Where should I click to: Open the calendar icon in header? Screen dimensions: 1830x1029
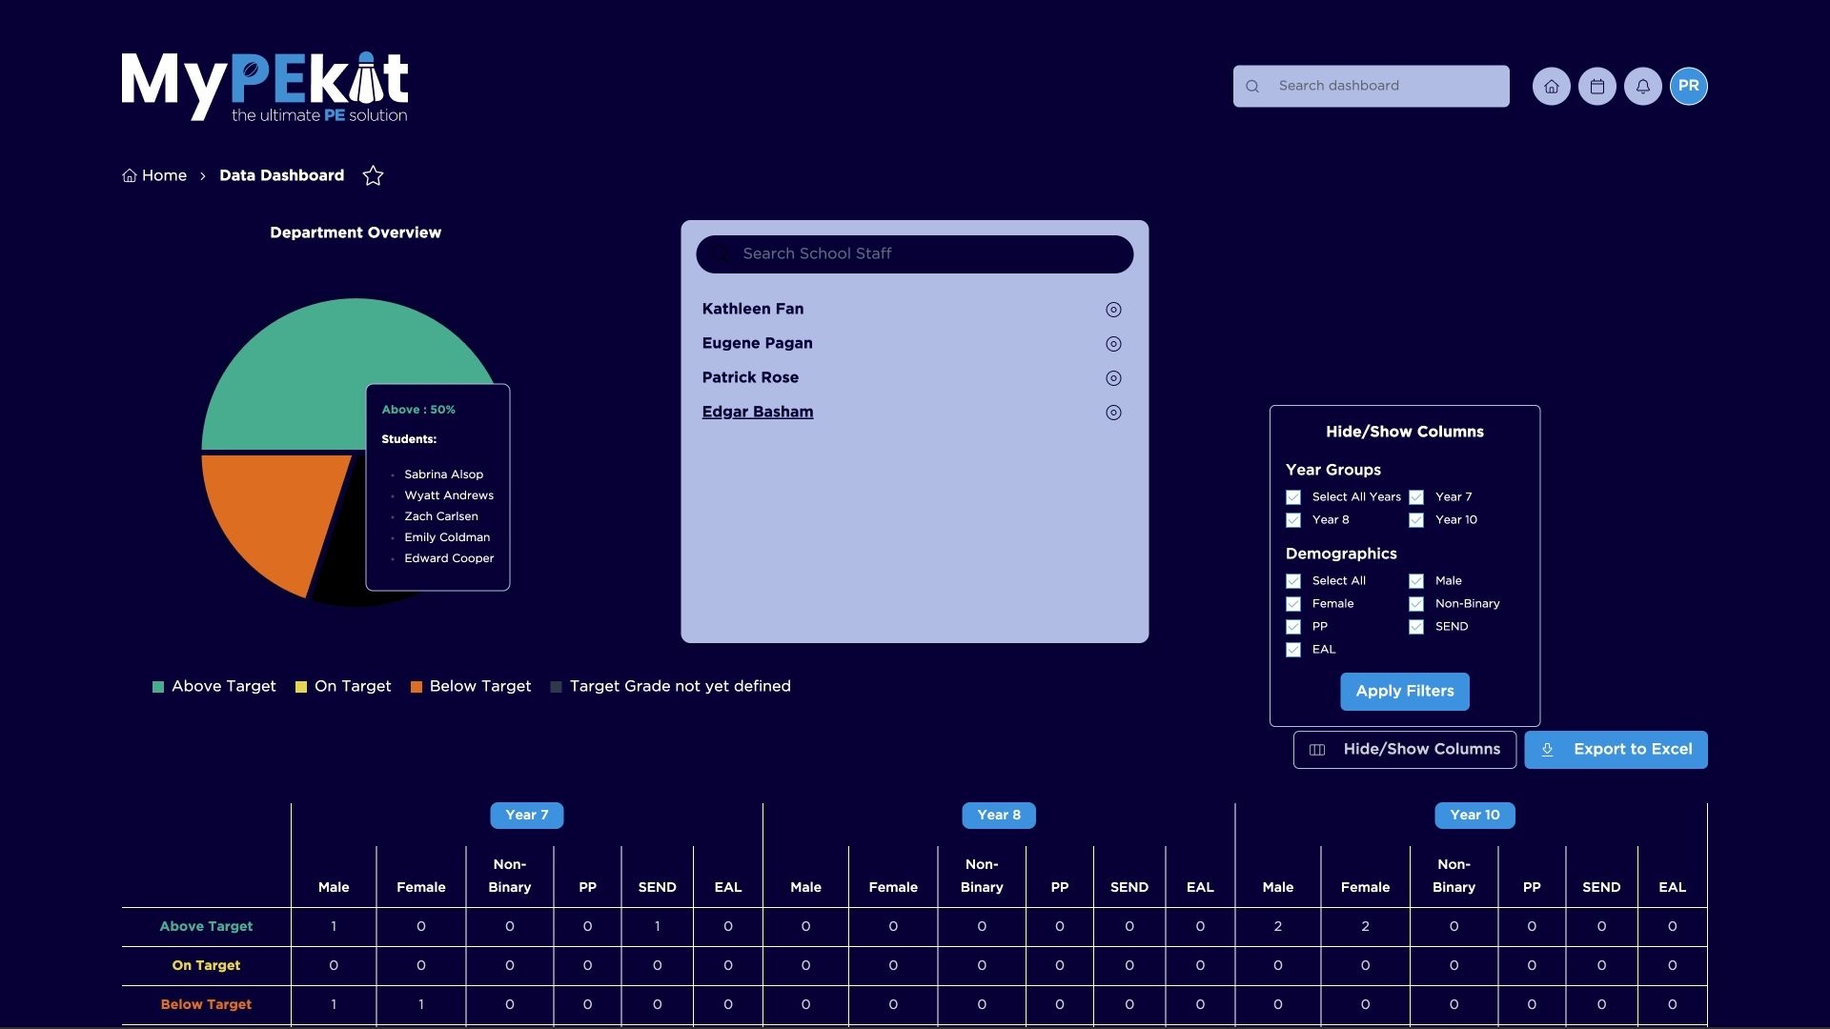1596,87
